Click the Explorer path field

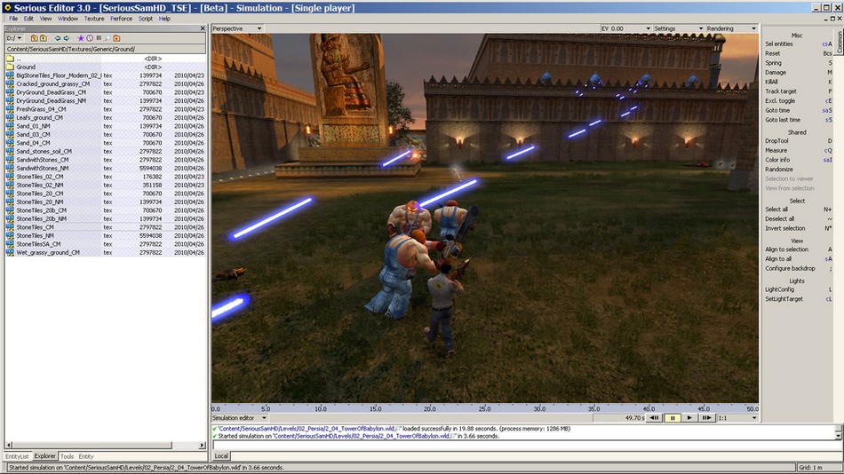105,49
